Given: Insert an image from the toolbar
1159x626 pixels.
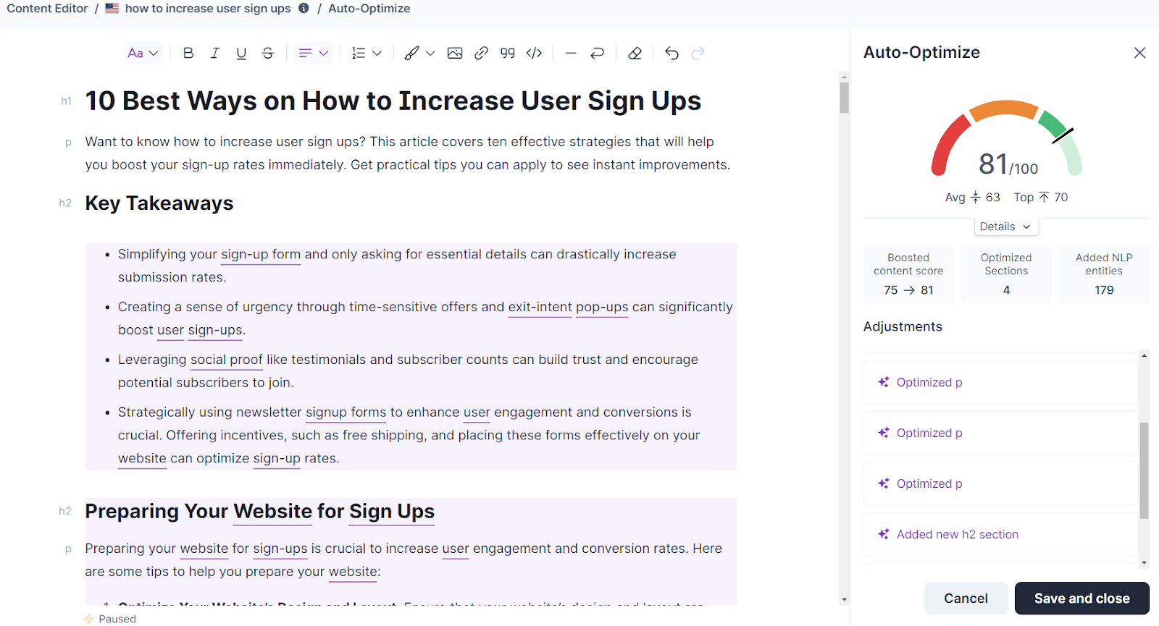Looking at the screenshot, I should coord(455,53).
